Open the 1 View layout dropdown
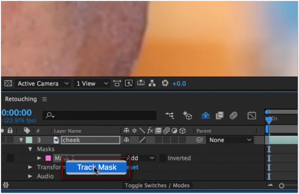 [x=91, y=83]
